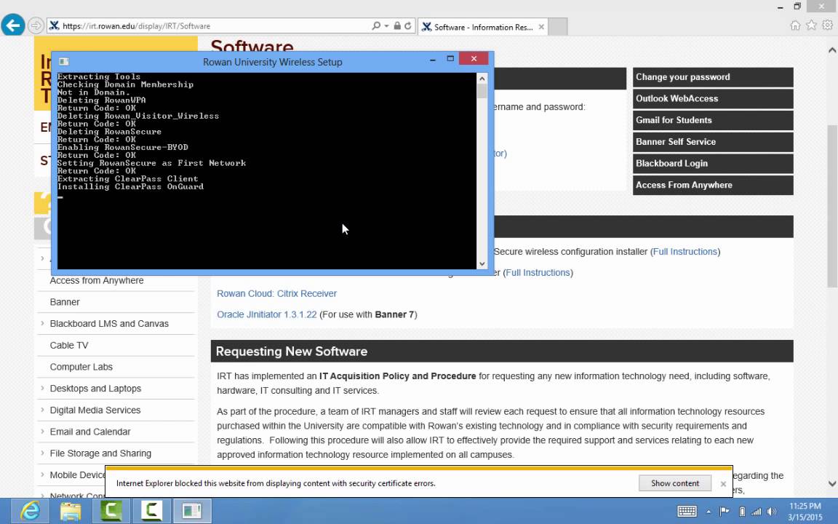Screen dimensions: 838x524
Task: Click page scrollbar down arrow
Action: coord(832,484)
